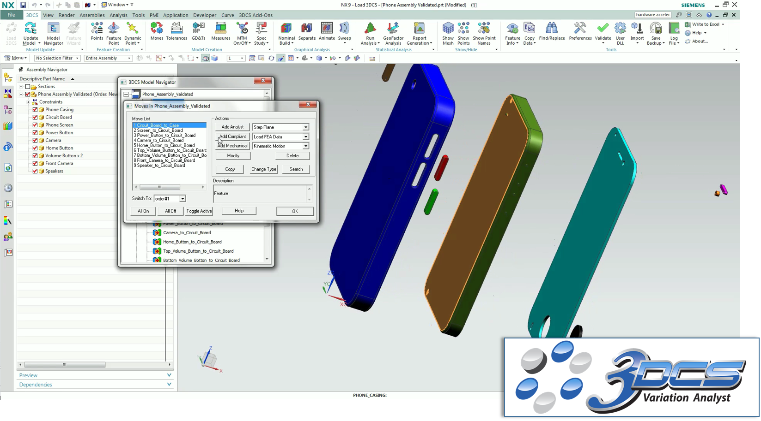Image resolution: width=761 pixels, height=421 pixels.
Task: Switch to the View tab
Action: [48, 15]
